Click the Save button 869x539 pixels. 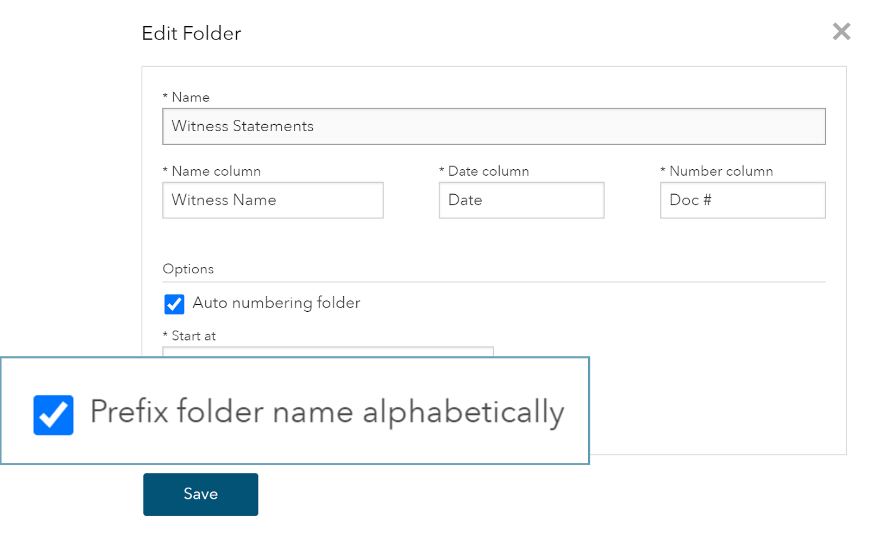(200, 494)
